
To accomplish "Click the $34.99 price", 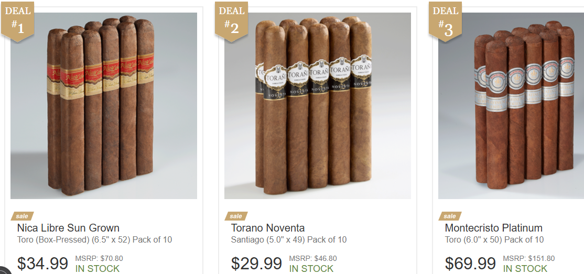I will (43, 264).
